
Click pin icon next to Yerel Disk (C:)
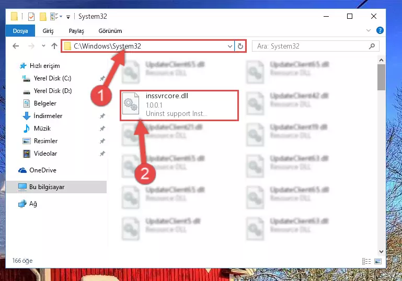click(x=102, y=78)
